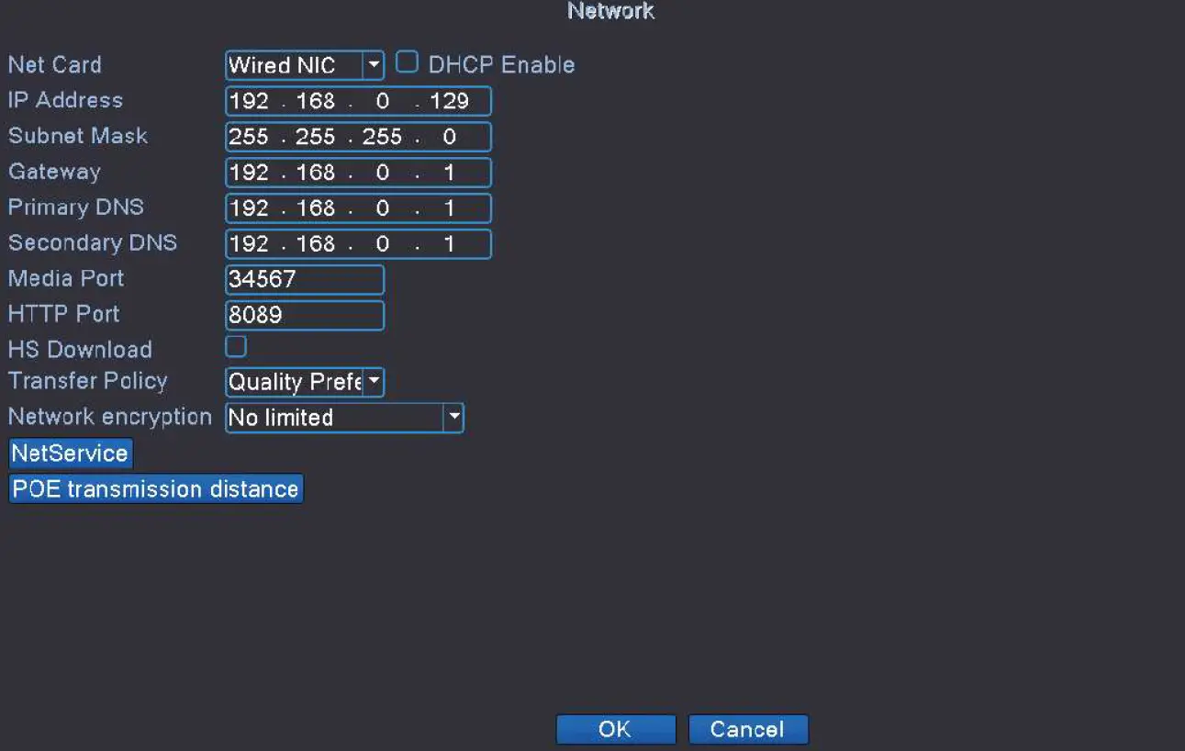Select the Media Port field
Viewport: 1185px width, 751px height.
(305, 279)
